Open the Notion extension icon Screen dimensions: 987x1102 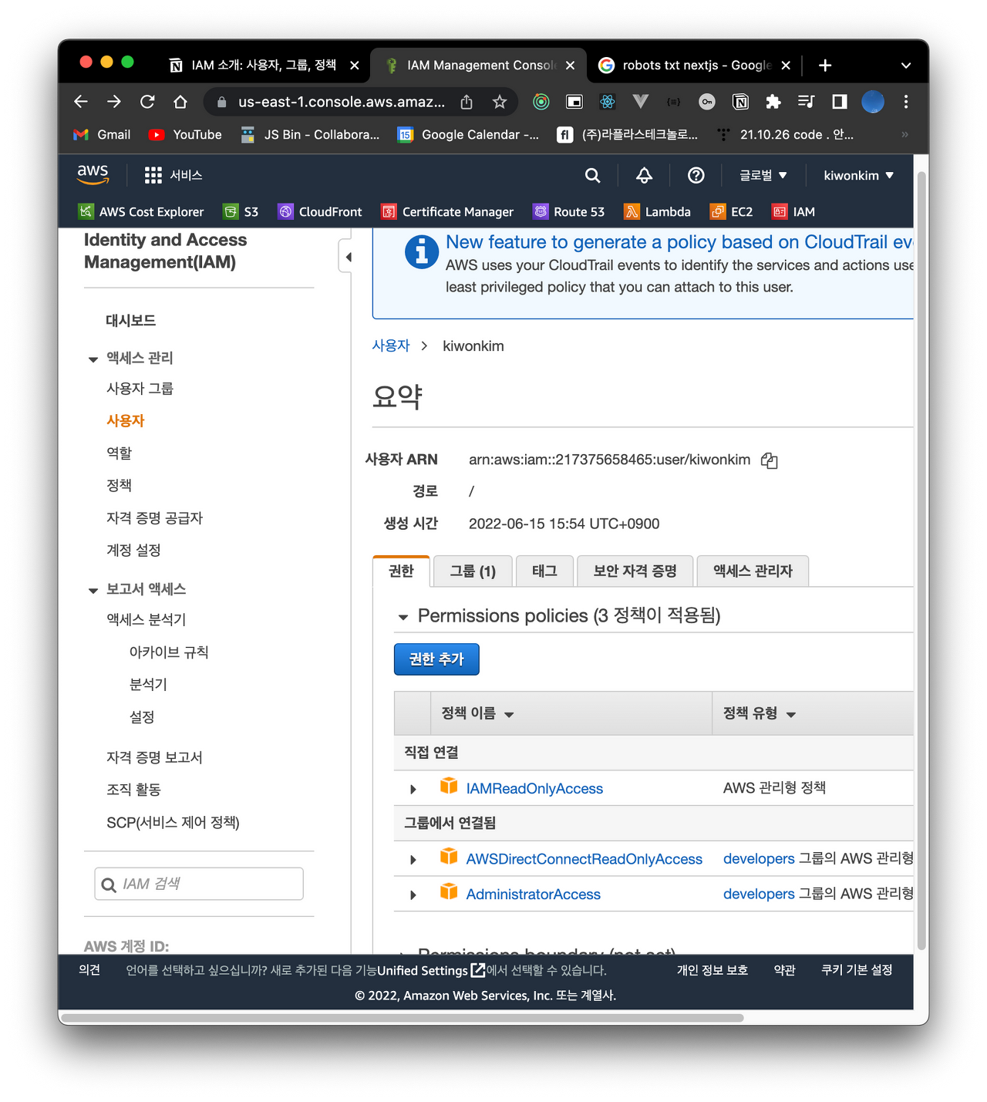[x=740, y=102]
